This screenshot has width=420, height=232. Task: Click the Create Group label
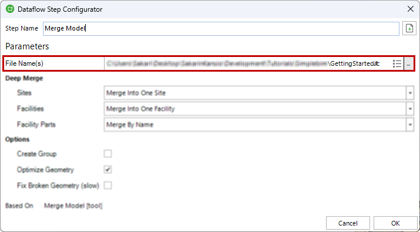[x=36, y=154]
